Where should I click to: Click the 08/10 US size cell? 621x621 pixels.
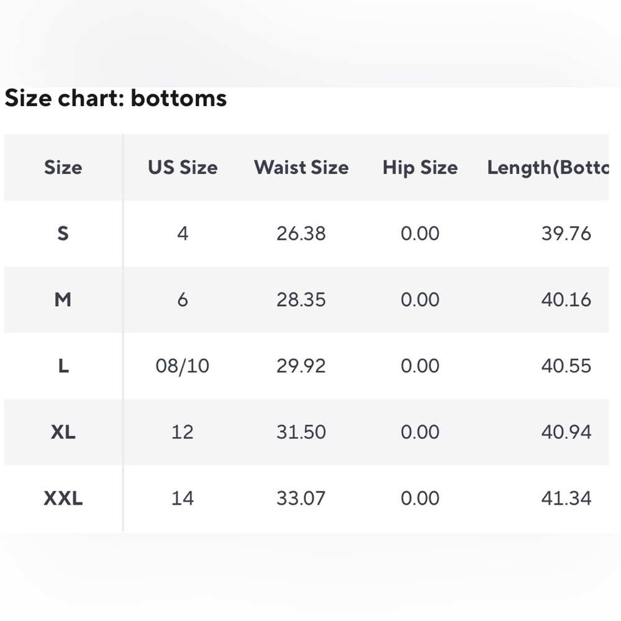click(x=183, y=366)
